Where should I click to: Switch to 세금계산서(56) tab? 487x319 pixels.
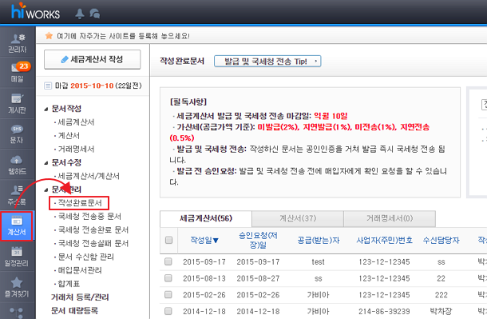click(206, 218)
